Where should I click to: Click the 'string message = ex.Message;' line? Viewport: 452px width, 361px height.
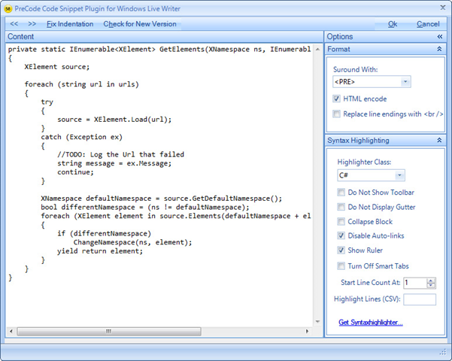[x=114, y=163]
